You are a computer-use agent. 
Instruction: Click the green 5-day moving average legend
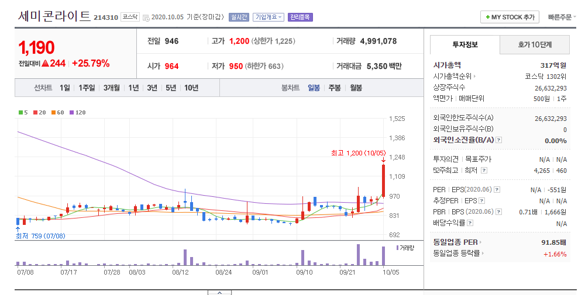(x=23, y=113)
